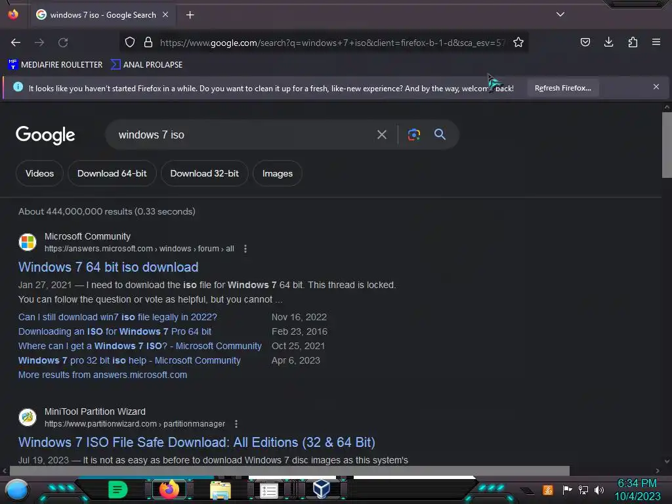672x504 pixels.
Task: Select the Download 32-bit filter chip
Action: tap(205, 173)
